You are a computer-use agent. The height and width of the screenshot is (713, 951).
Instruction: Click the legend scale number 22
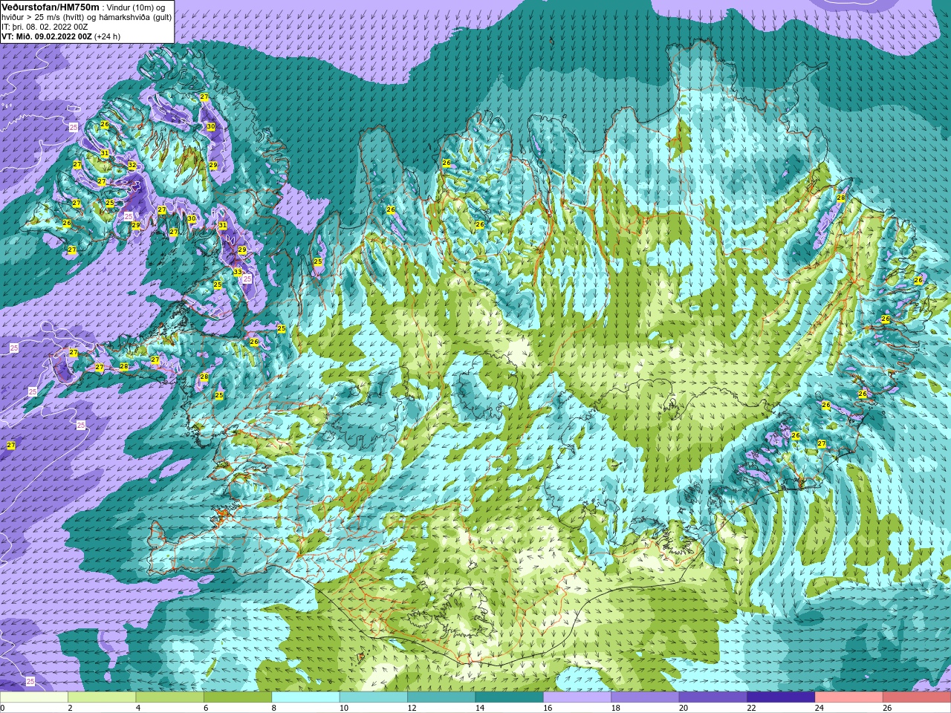[x=751, y=708]
